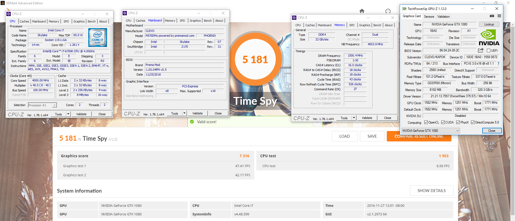The height and width of the screenshot is (221, 515).
Task: Click the GPU-Z Name field showing GTX 1080
Action: [450, 24]
